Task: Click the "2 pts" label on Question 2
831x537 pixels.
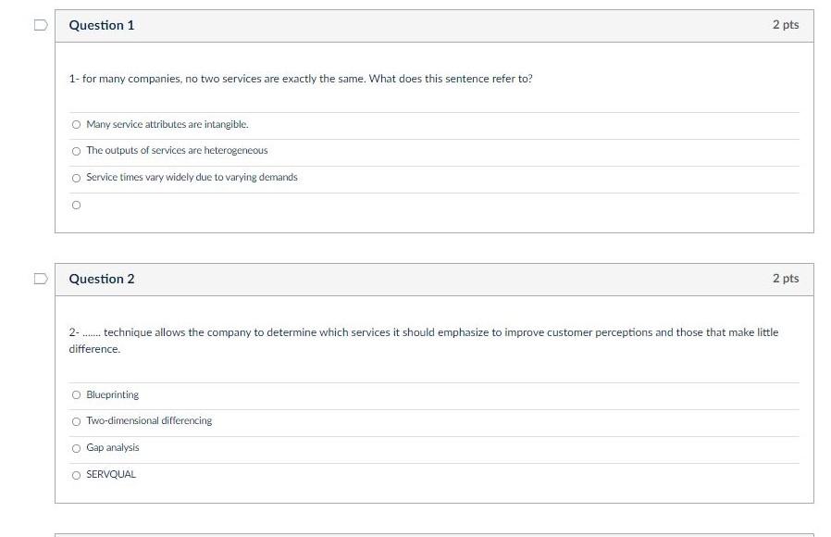Action: [x=784, y=278]
